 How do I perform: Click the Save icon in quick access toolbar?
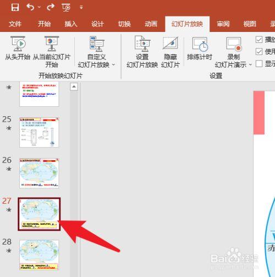click(x=15, y=8)
